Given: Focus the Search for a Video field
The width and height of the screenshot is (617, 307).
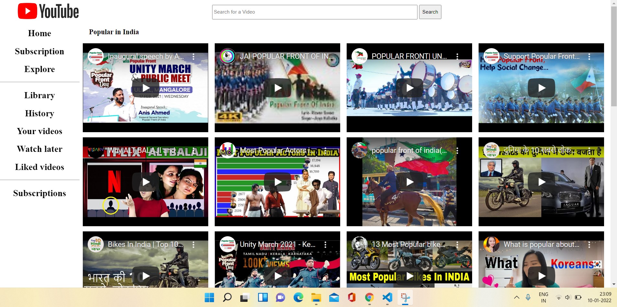Looking at the screenshot, I should 315,12.
